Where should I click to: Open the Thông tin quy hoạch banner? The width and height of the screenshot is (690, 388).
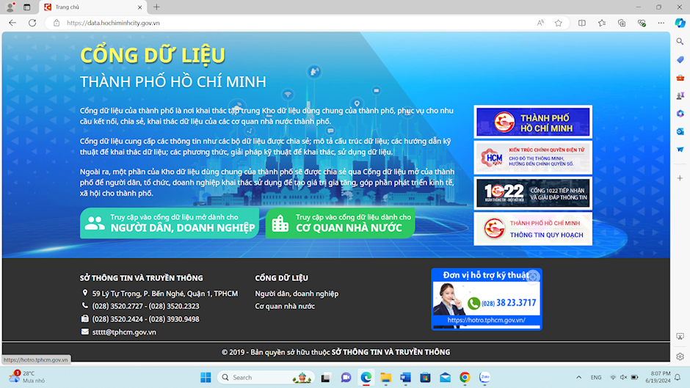(533, 229)
